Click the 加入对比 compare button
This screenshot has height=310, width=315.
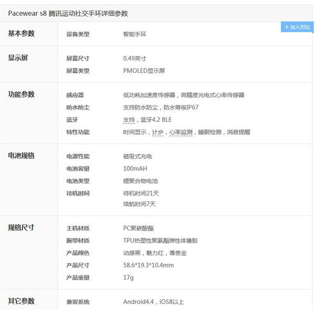297,27
